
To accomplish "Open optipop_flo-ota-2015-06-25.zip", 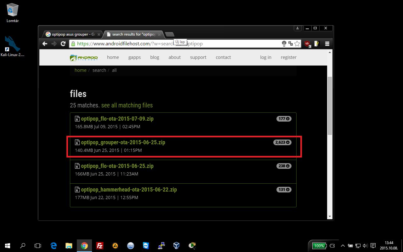I will [117, 166].
